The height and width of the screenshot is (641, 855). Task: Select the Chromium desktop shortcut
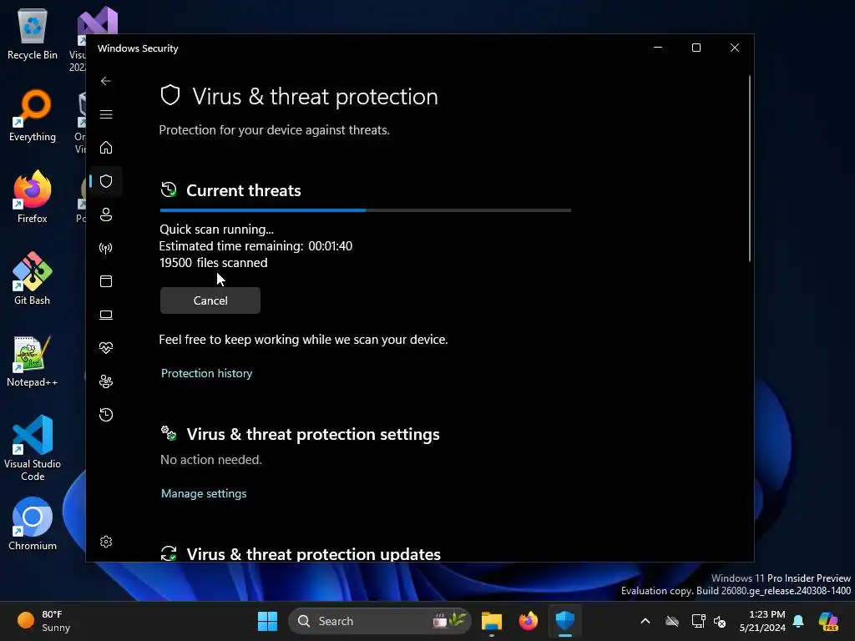[33, 524]
